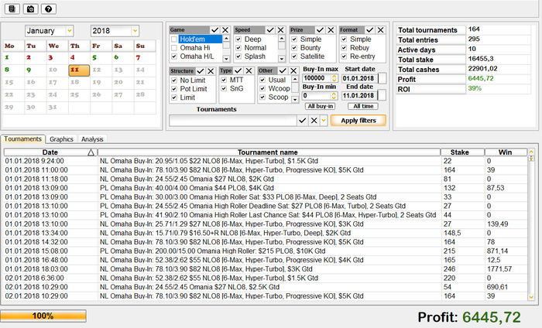Open End date picker
Image resolution: width=542 pixels, height=328 pixels.
click(382, 96)
